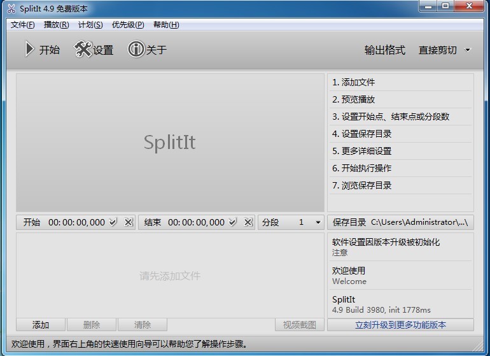Clear end time with the X icon
This screenshot has width=490, height=356.
pyautogui.click(x=248, y=222)
